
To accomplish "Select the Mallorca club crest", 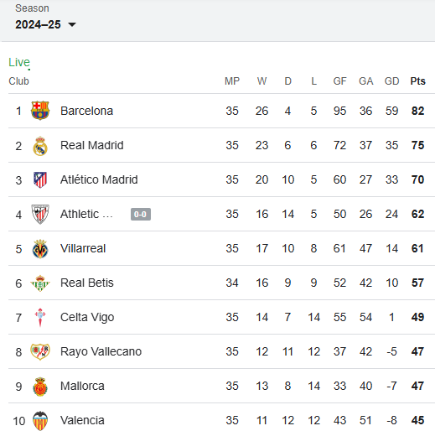I will pyautogui.click(x=40, y=387).
